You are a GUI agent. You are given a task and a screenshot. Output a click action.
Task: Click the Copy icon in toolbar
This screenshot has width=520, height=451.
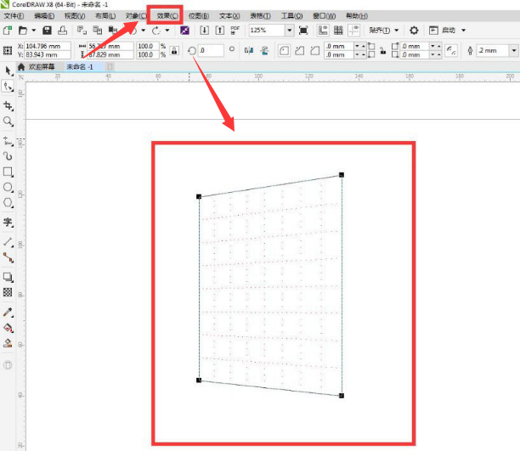98,31
